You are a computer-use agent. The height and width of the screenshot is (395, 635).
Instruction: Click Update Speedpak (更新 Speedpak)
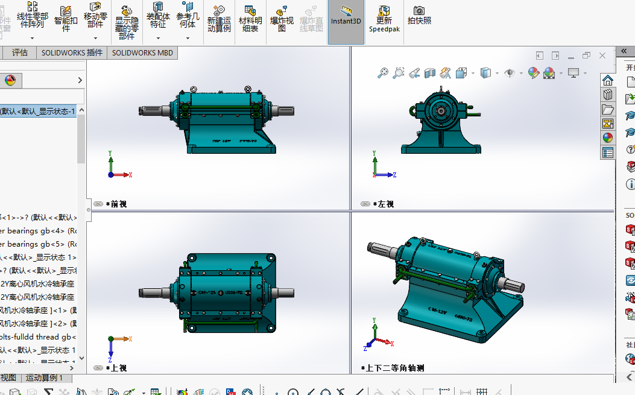pyautogui.click(x=384, y=19)
